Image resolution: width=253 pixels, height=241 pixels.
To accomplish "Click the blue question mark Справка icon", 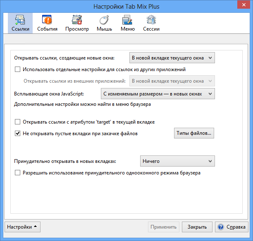I will (221, 227).
